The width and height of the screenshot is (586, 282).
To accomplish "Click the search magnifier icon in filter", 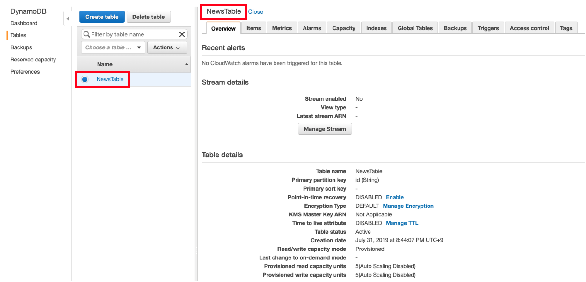I will (x=86, y=34).
